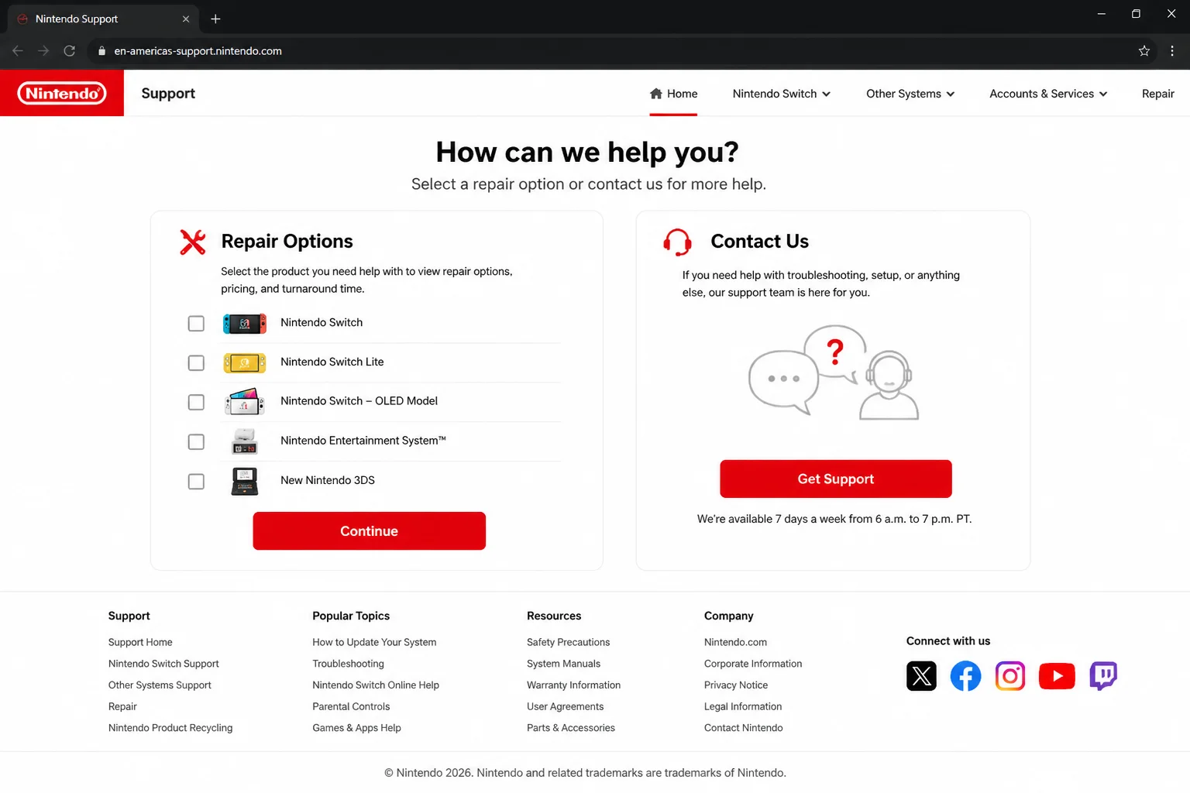Open How to Update Your System link
This screenshot has height=793, width=1190.
coord(374,643)
